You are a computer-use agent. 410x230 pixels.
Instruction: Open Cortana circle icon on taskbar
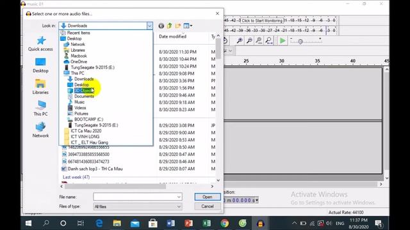pyautogui.click(x=63, y=223)
